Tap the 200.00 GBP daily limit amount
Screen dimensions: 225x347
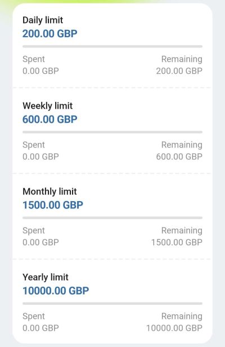[x=49, y=34]
